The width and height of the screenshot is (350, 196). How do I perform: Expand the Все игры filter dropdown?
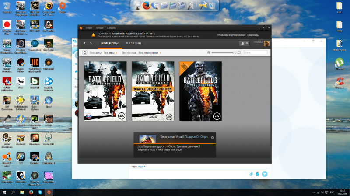(110, 53)
